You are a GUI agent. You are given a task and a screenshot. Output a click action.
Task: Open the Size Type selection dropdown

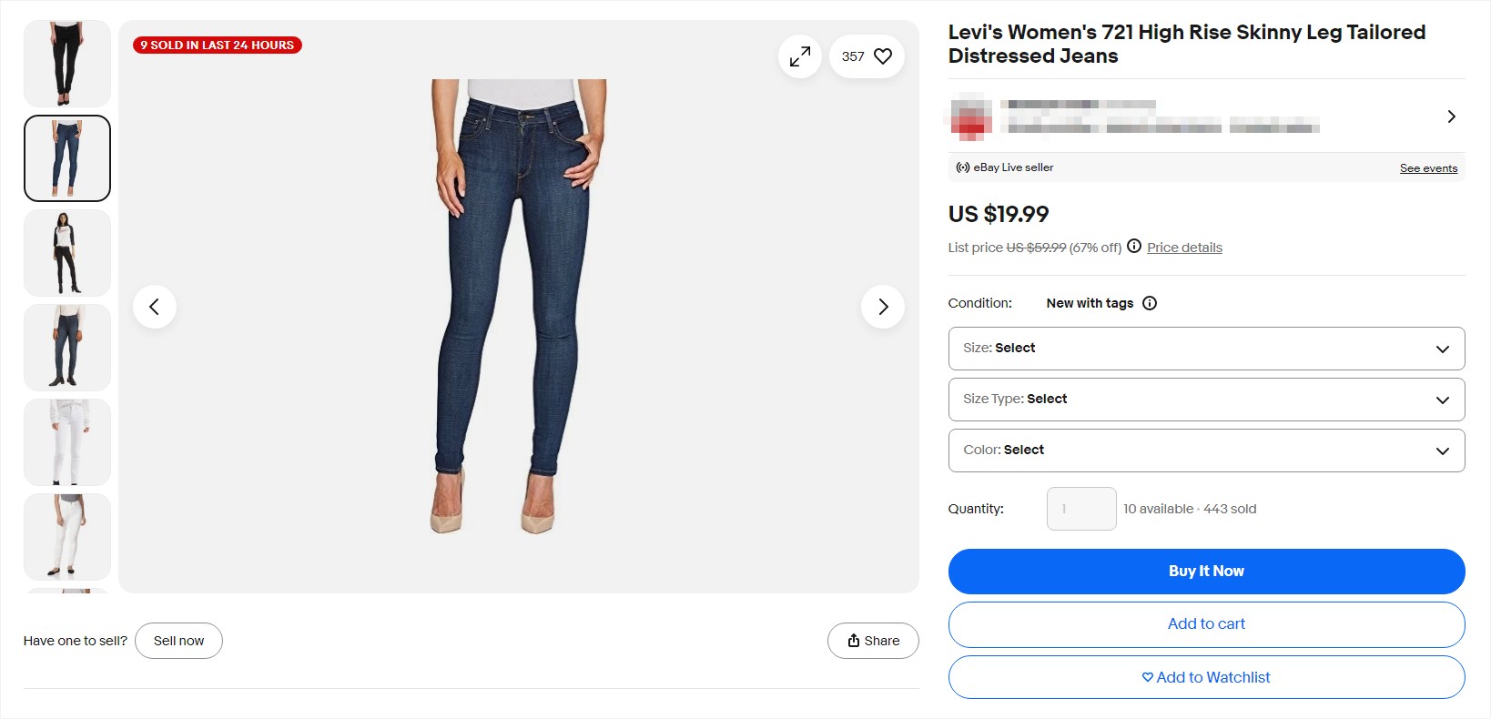1205,399
